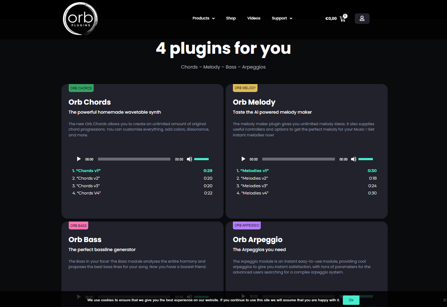The height and width of the screenshot is (307, 447).
Task: Select track "Melodies v1"
Action: pos(253,171)
